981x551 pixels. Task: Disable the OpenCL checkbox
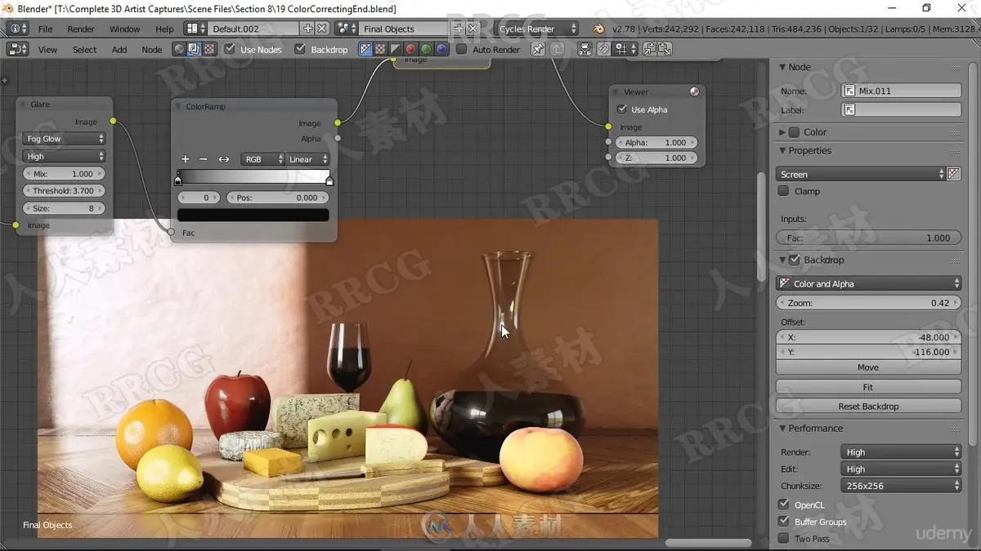point(784,504)
